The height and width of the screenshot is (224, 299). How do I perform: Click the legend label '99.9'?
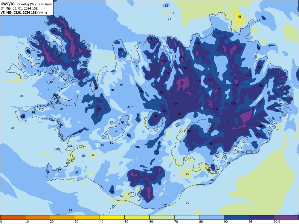pos(277,222)
